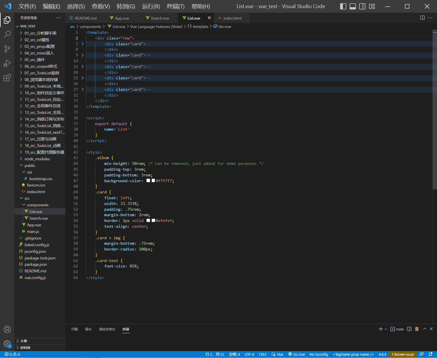This screenshot has width=437, height=358.
Task: Open Run and Debug view
Action: [7, 63]
